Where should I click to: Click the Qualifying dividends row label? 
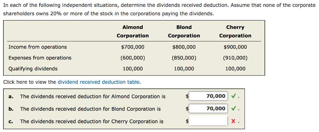click(x=33, y=69)
